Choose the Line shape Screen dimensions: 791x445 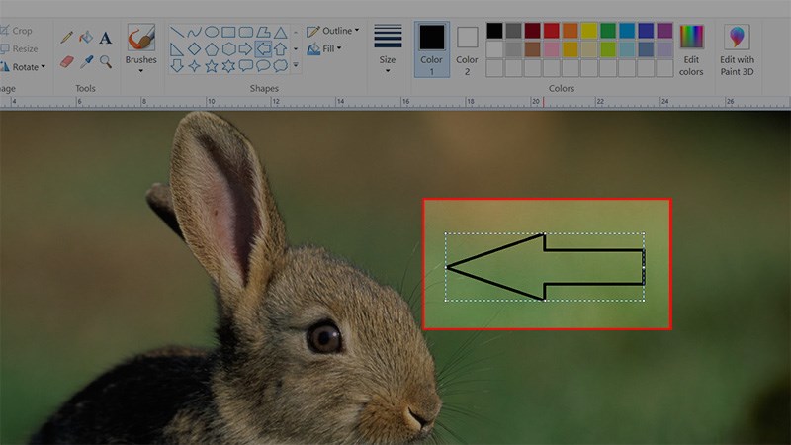[177, 33]
